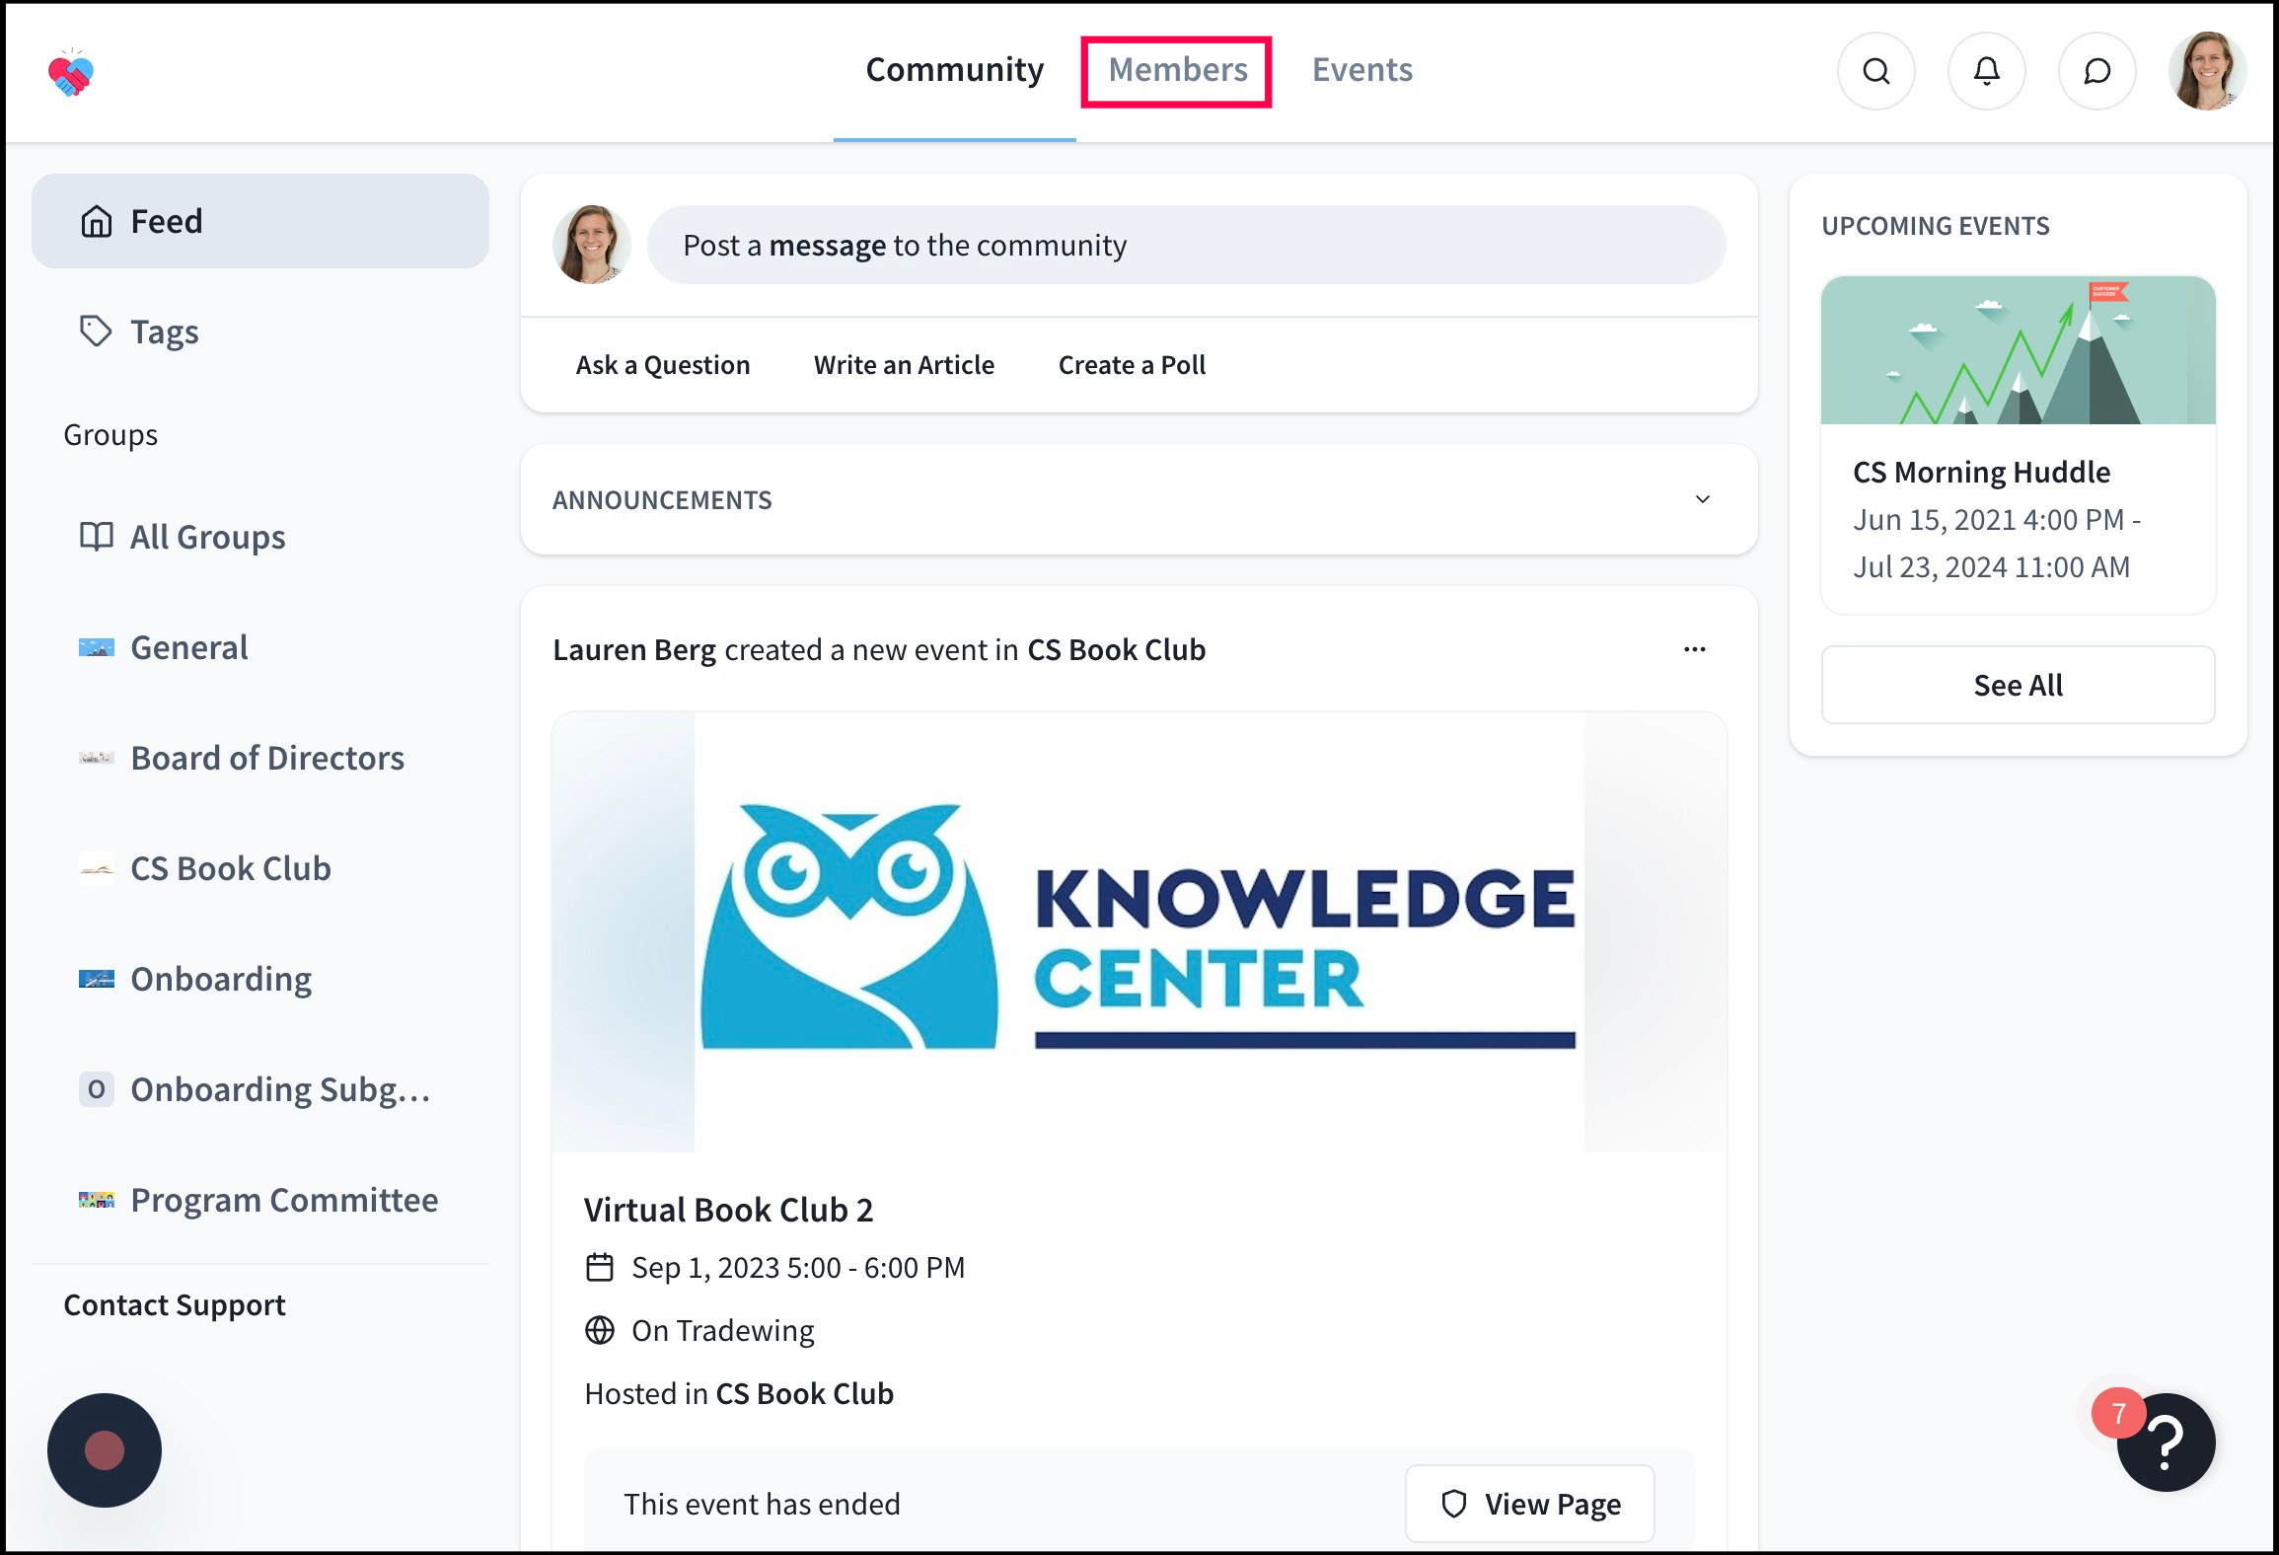
Task: Click the Feed home icon
Action: click(x=96, y=221)
